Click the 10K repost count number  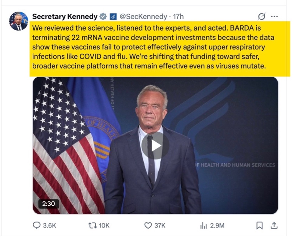pos(104,225)
